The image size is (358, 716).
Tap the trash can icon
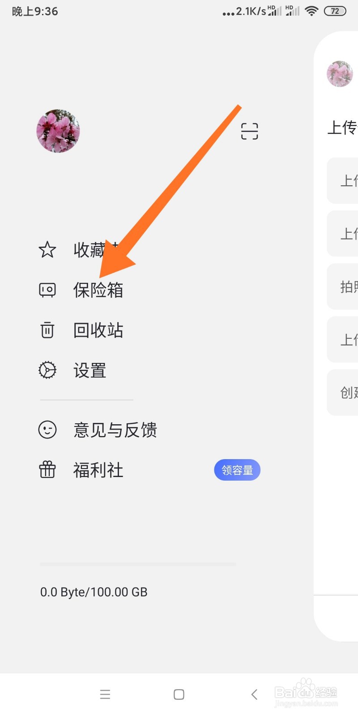pyautogui.click(x=47, y=330)
